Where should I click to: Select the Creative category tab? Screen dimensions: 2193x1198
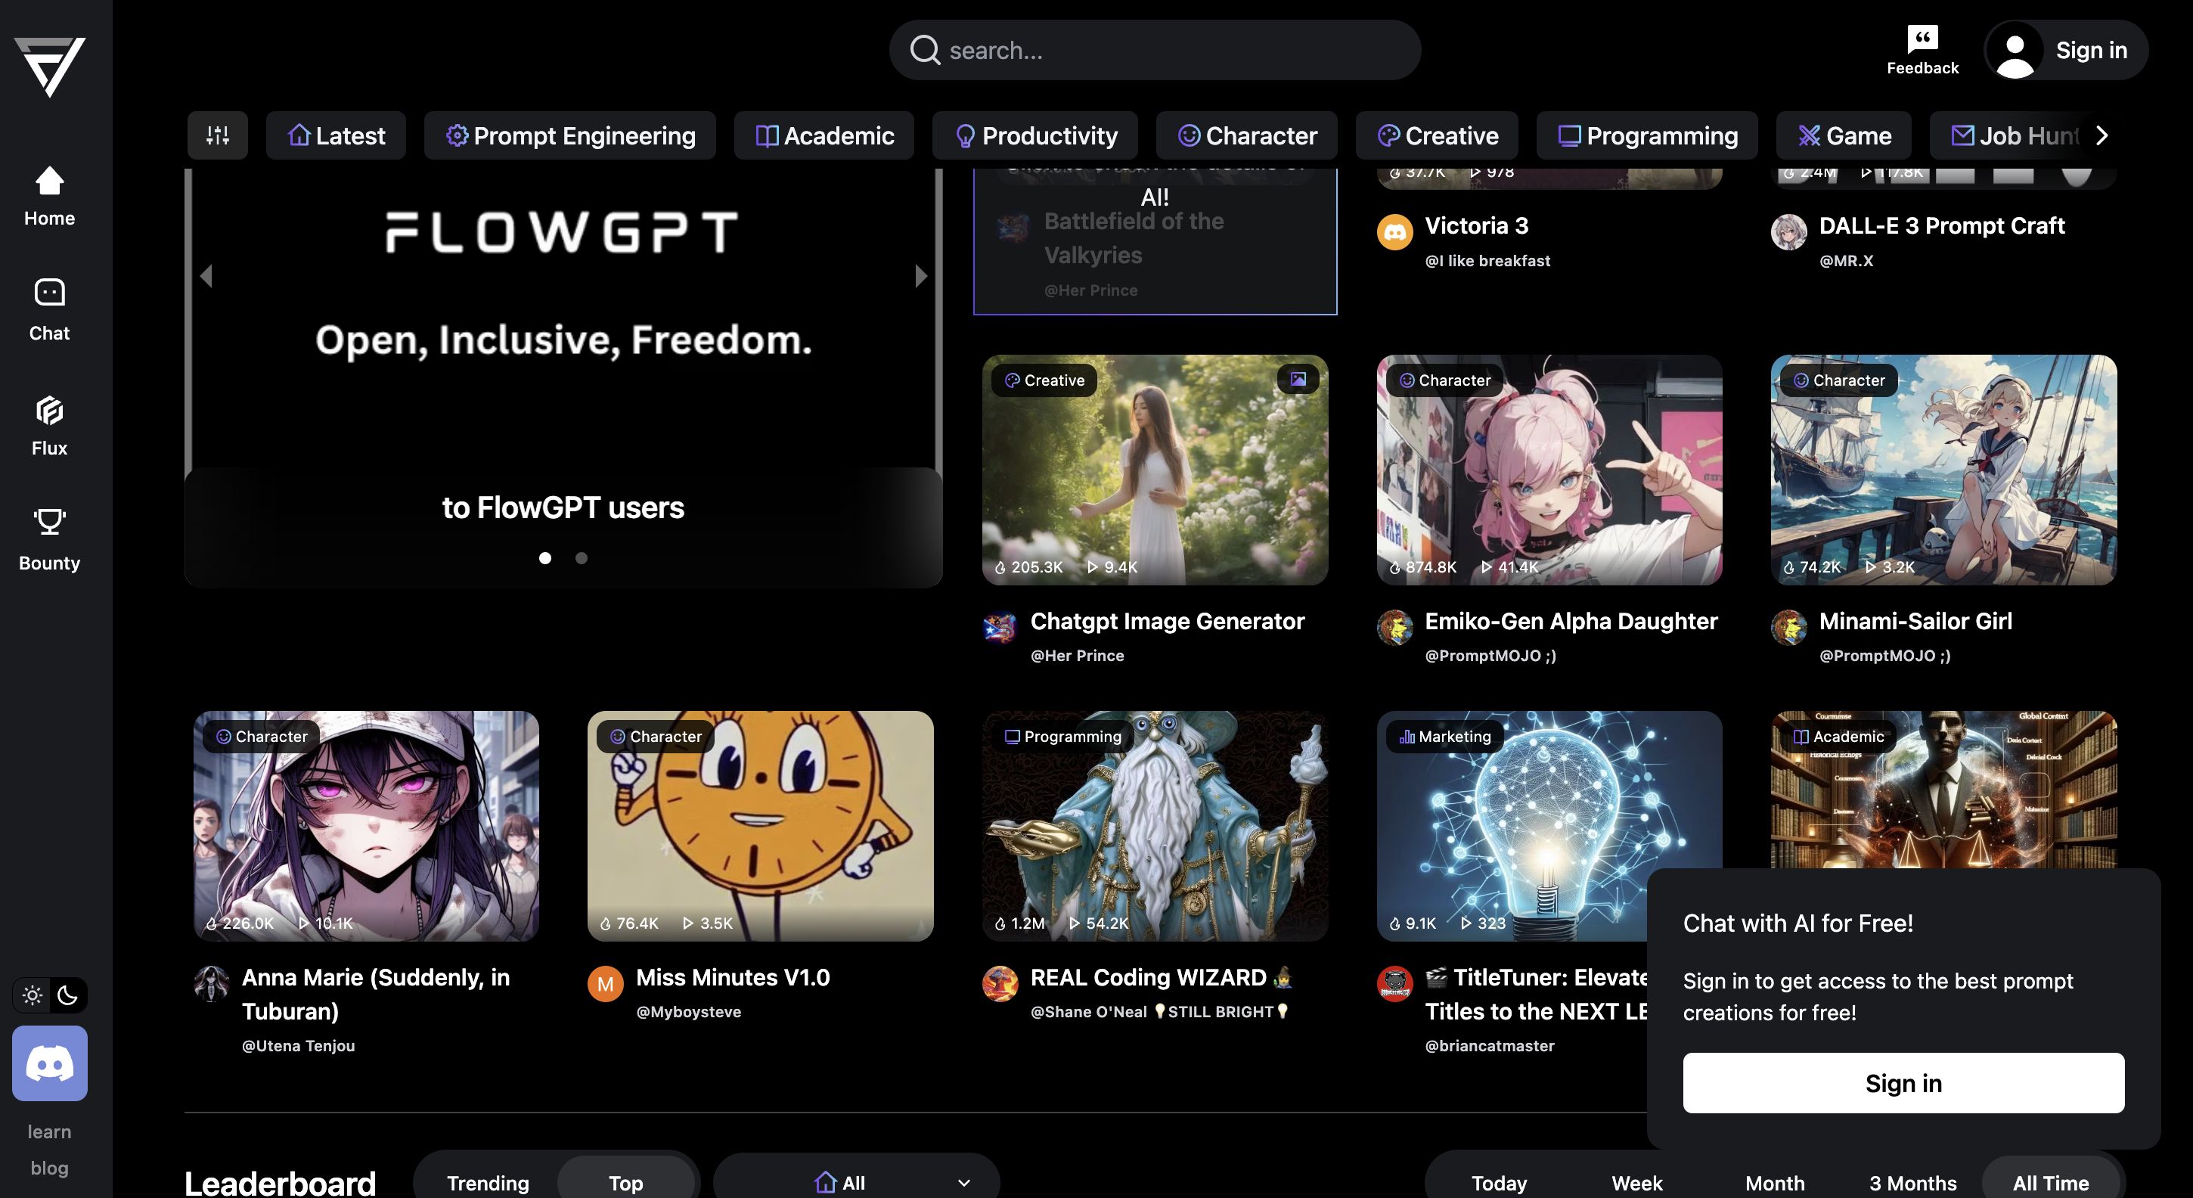(x=1437, y=135)
